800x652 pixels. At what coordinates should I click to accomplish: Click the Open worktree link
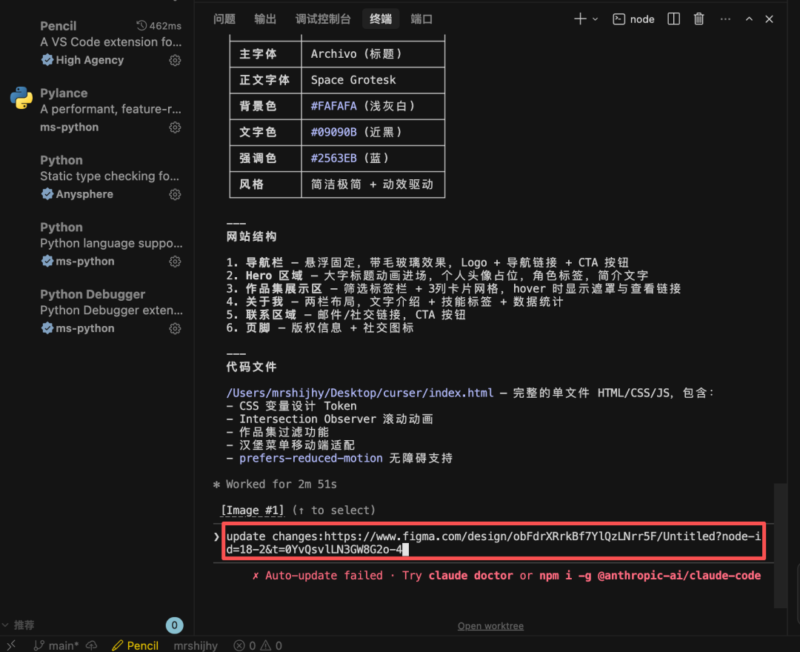tap(490, 625)
